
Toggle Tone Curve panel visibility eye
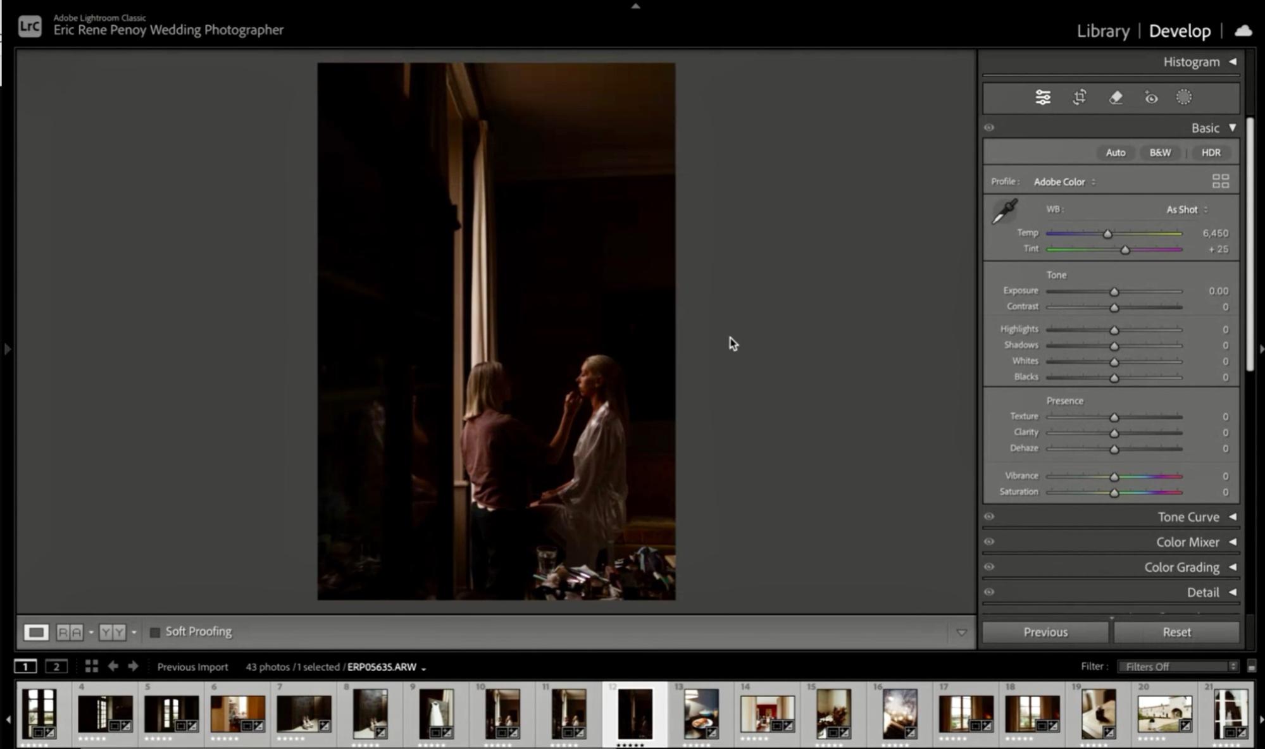(989, 517)
